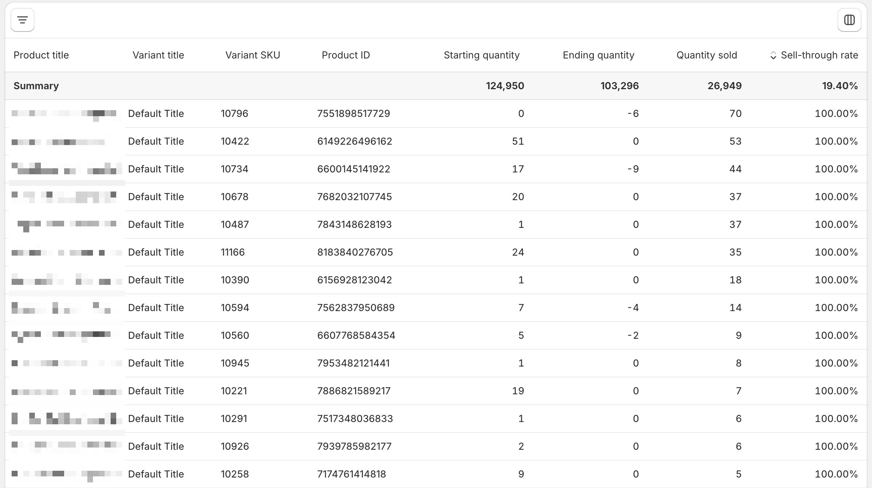Select SKU 10390 cell
The image size is (872, 488).
(235, 280)
